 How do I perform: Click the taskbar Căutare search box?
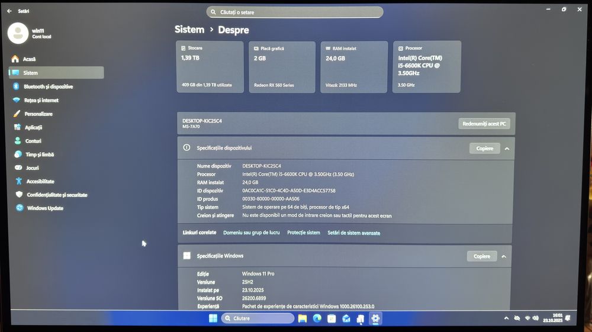tap(258, 318)
